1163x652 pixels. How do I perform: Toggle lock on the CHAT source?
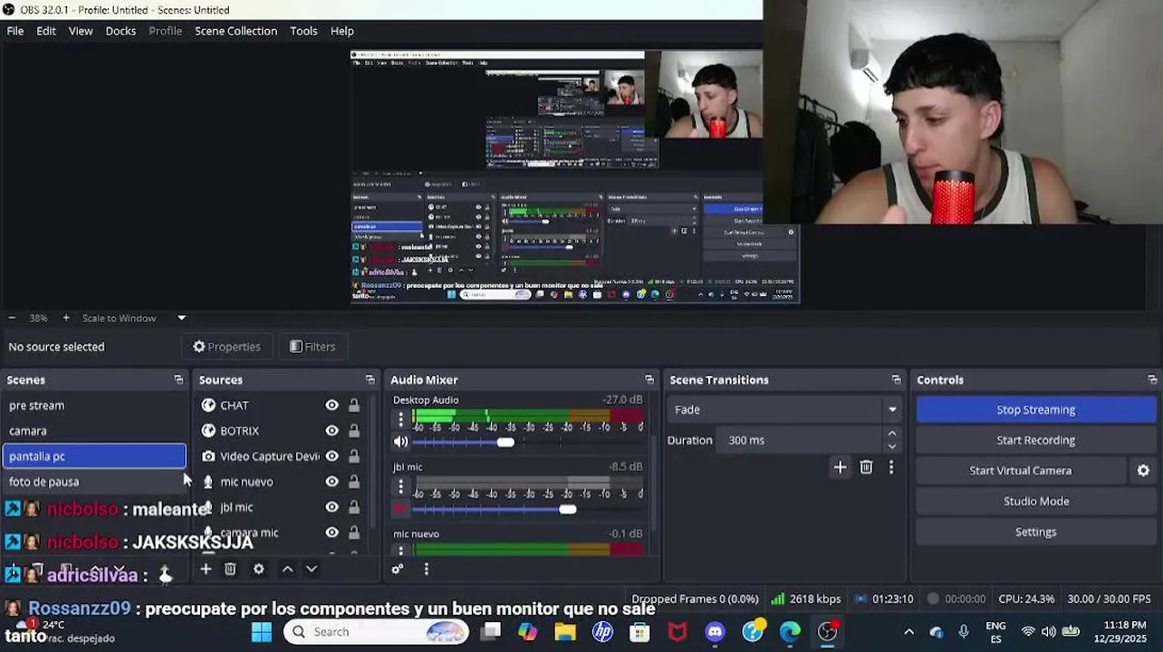(354, 405)
